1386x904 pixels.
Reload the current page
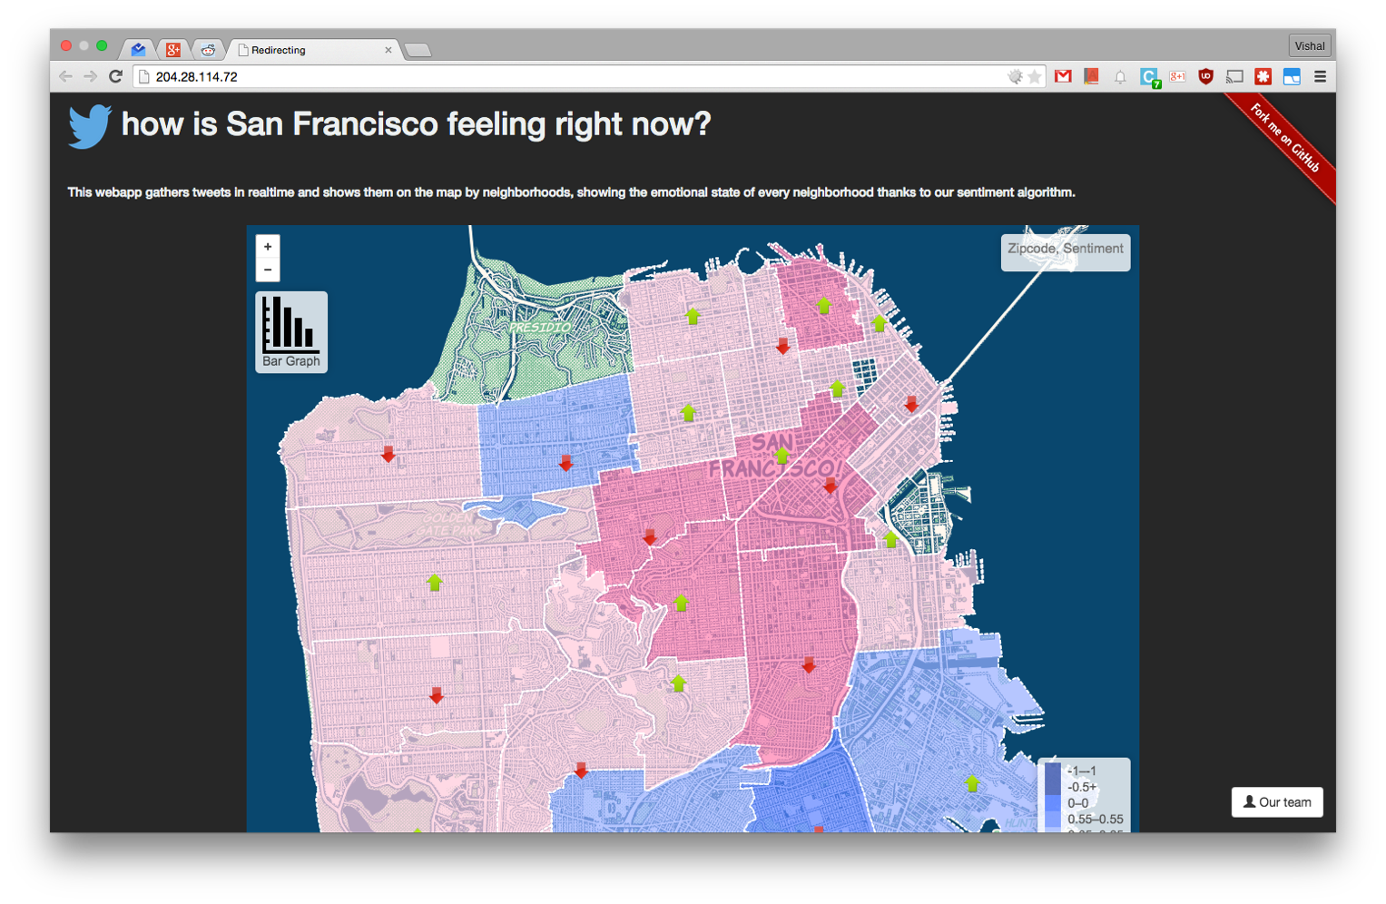(115, 76)
